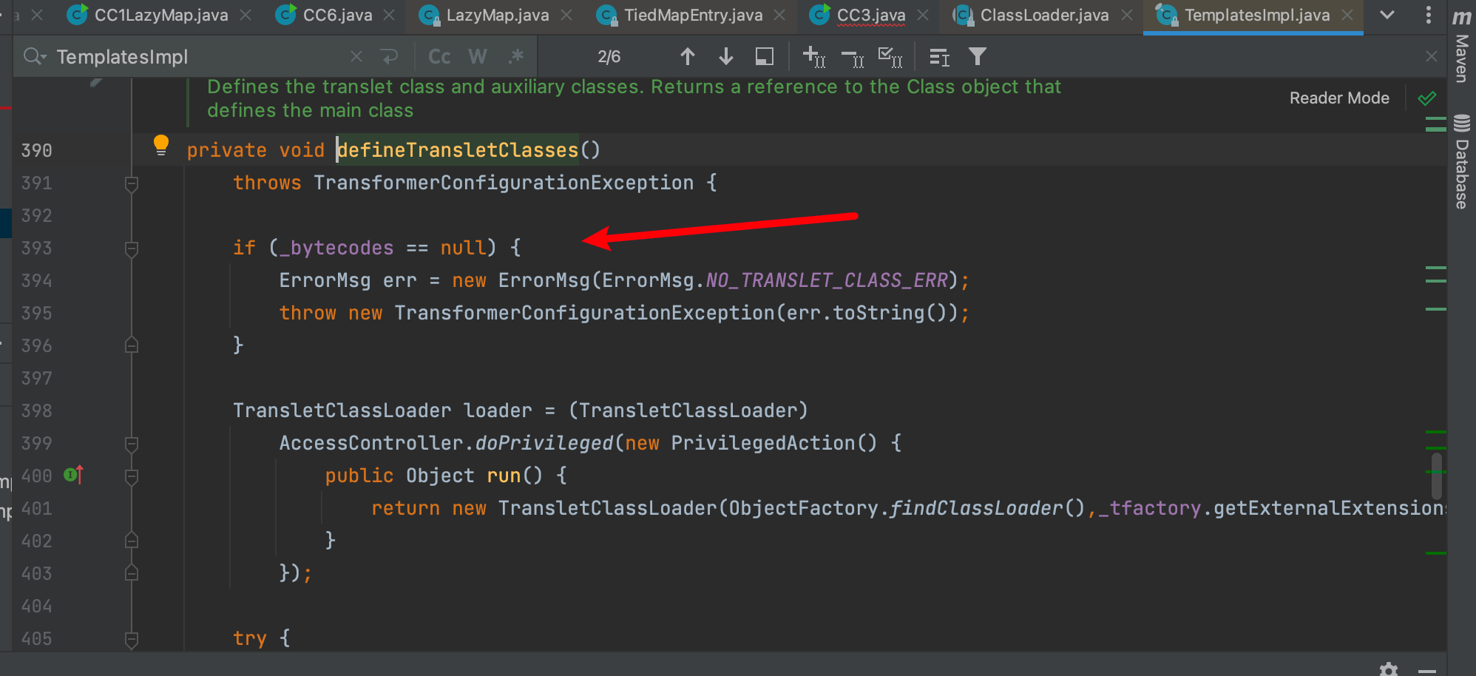The height and width of the screenshot is (676, 1476).
Task: Collapse fold marker at line 402
Action: [x=132, y=541]
